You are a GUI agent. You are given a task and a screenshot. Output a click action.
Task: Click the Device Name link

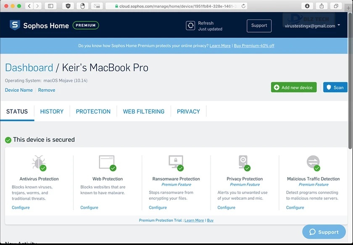click(18, 90)
